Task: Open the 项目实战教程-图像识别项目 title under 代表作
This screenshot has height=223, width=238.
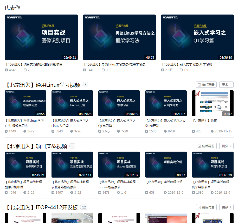Action: [34, 64]
